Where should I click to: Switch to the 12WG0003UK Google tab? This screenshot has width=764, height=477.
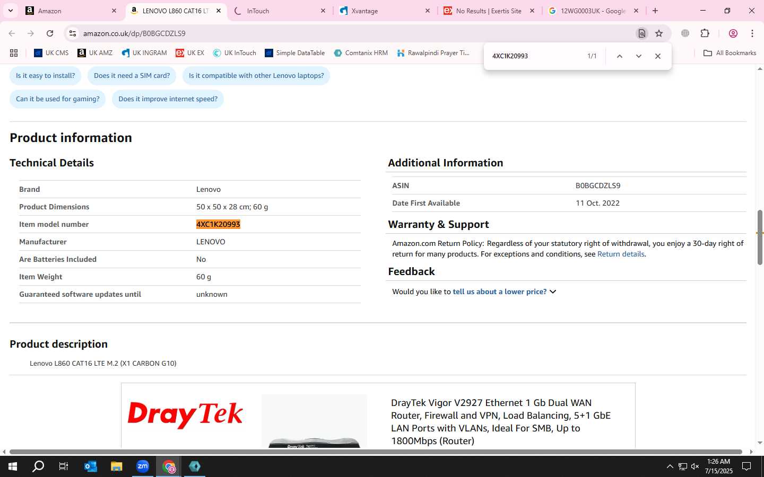[x=594, y=11]
